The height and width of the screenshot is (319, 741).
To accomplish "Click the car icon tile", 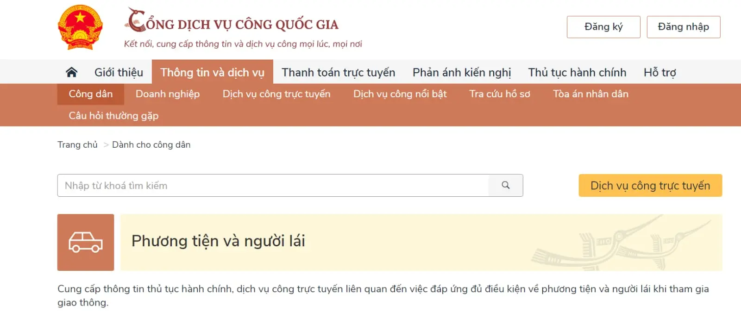I will click(86, 242).
